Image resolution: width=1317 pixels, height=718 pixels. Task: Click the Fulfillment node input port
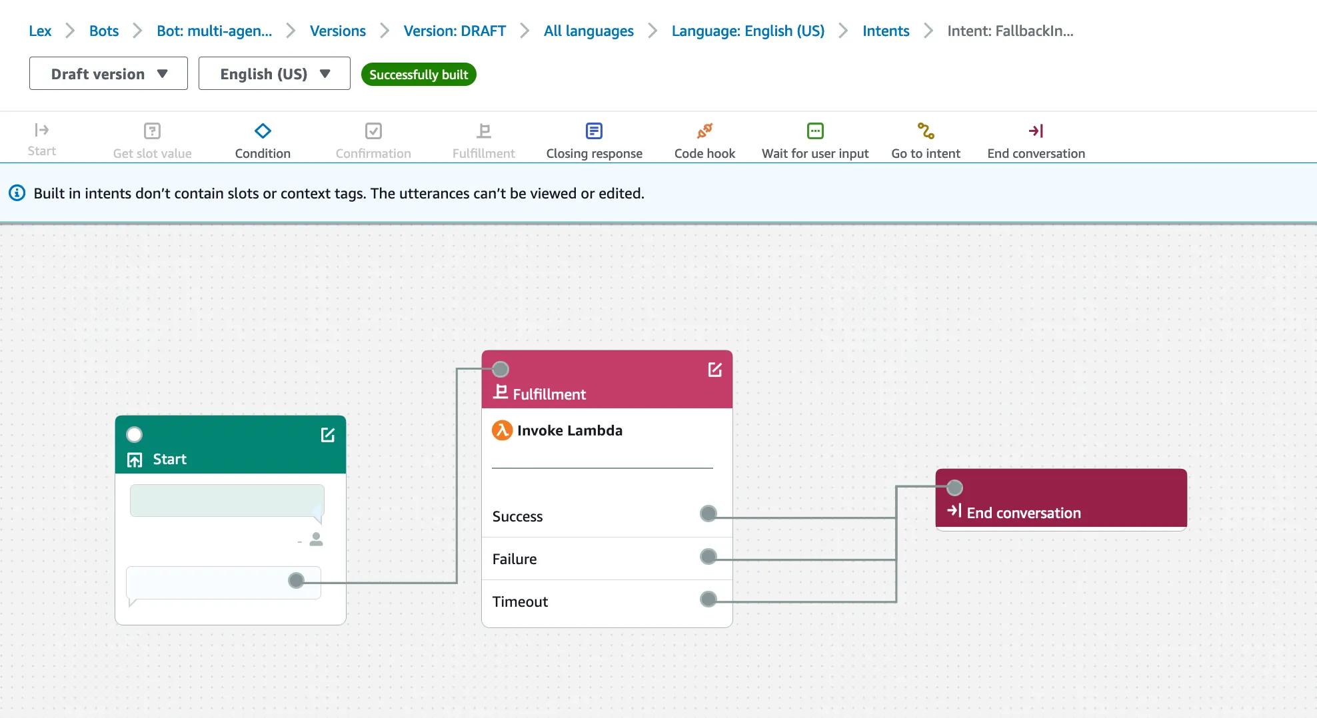pos(501,369)
